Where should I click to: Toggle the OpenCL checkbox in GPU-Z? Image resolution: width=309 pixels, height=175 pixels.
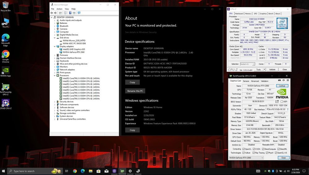(243, 149)
